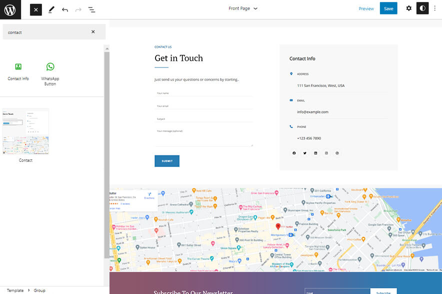
Task: Insert the WhatsApp Button block
Action: pos(50,73)
